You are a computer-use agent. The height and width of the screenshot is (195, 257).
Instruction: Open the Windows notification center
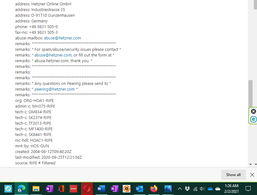[248, 189]
